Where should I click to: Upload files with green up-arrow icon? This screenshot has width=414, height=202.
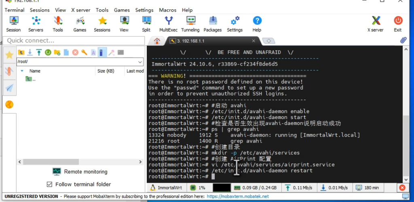[x=39, y=52]
